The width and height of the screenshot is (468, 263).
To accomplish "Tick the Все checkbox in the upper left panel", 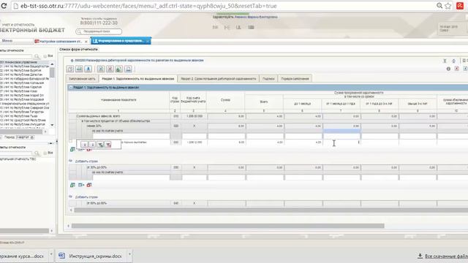I will click(45, 56).
